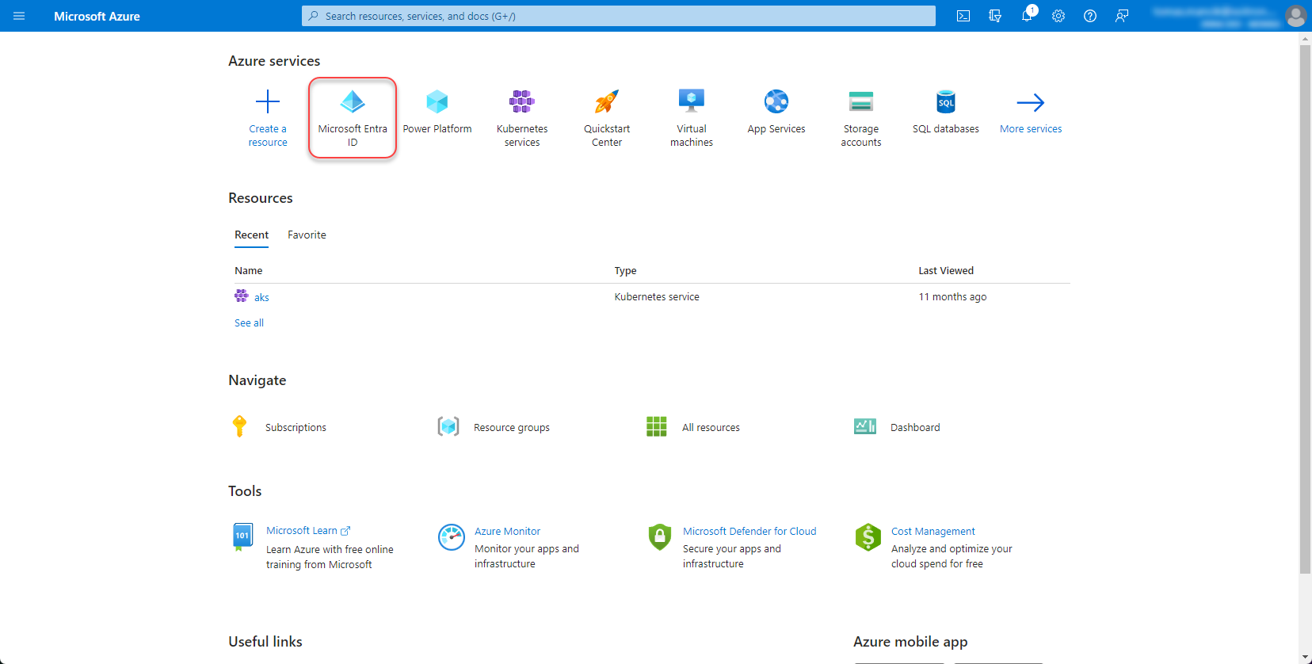Click See all resources link
Screen dimensions: 1312x664
point(249,322)
